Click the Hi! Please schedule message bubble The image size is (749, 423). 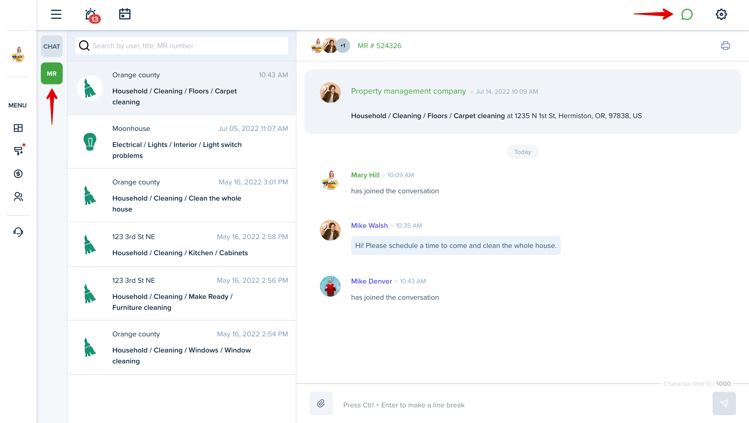pos(456,246)
